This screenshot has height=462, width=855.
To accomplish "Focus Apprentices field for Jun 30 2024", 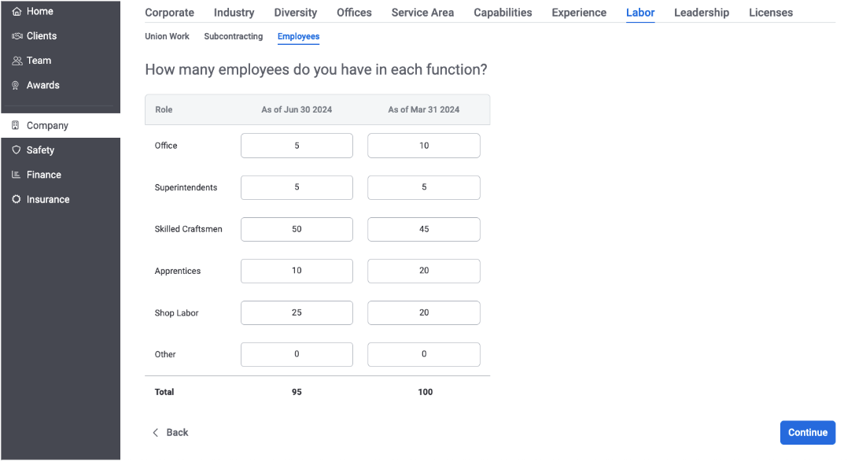I will point(297,271).
